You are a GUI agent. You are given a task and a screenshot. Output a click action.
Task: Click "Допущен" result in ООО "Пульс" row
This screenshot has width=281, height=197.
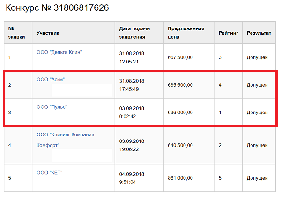pyautogui.click(x=257, y=113)
